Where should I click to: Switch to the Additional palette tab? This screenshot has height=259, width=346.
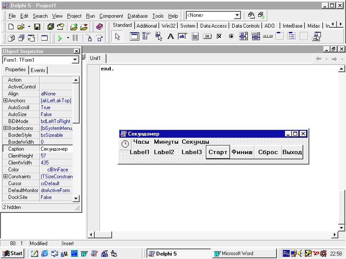[147, 26]
